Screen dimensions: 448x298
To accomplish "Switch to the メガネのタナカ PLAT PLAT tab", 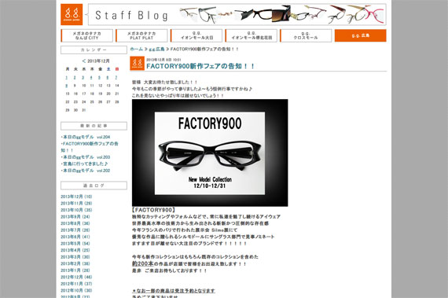I will [141, 35].
